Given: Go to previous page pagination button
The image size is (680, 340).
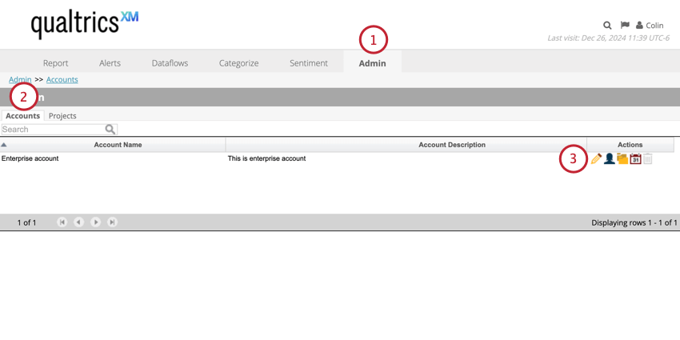Looking at the screenshot, I should pyautogui.click(x=78, y=222).
